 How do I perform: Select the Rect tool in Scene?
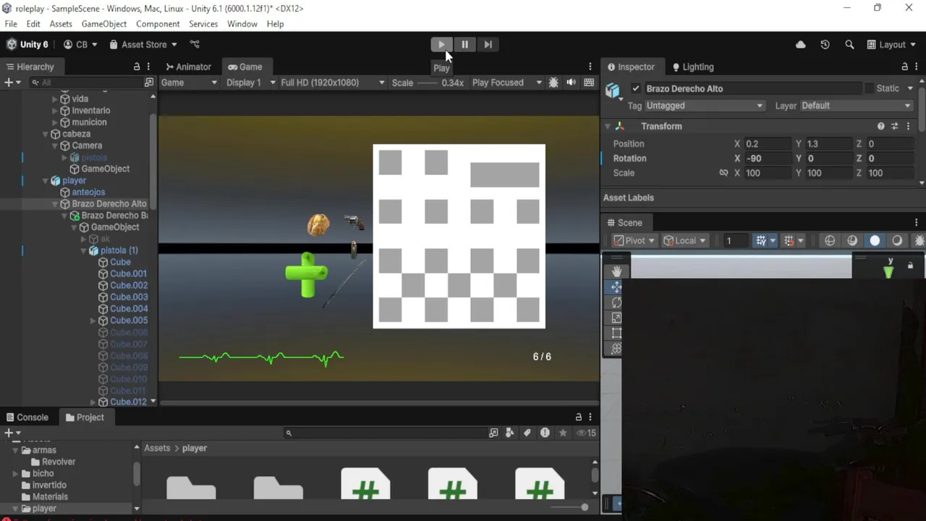[616, 333]
